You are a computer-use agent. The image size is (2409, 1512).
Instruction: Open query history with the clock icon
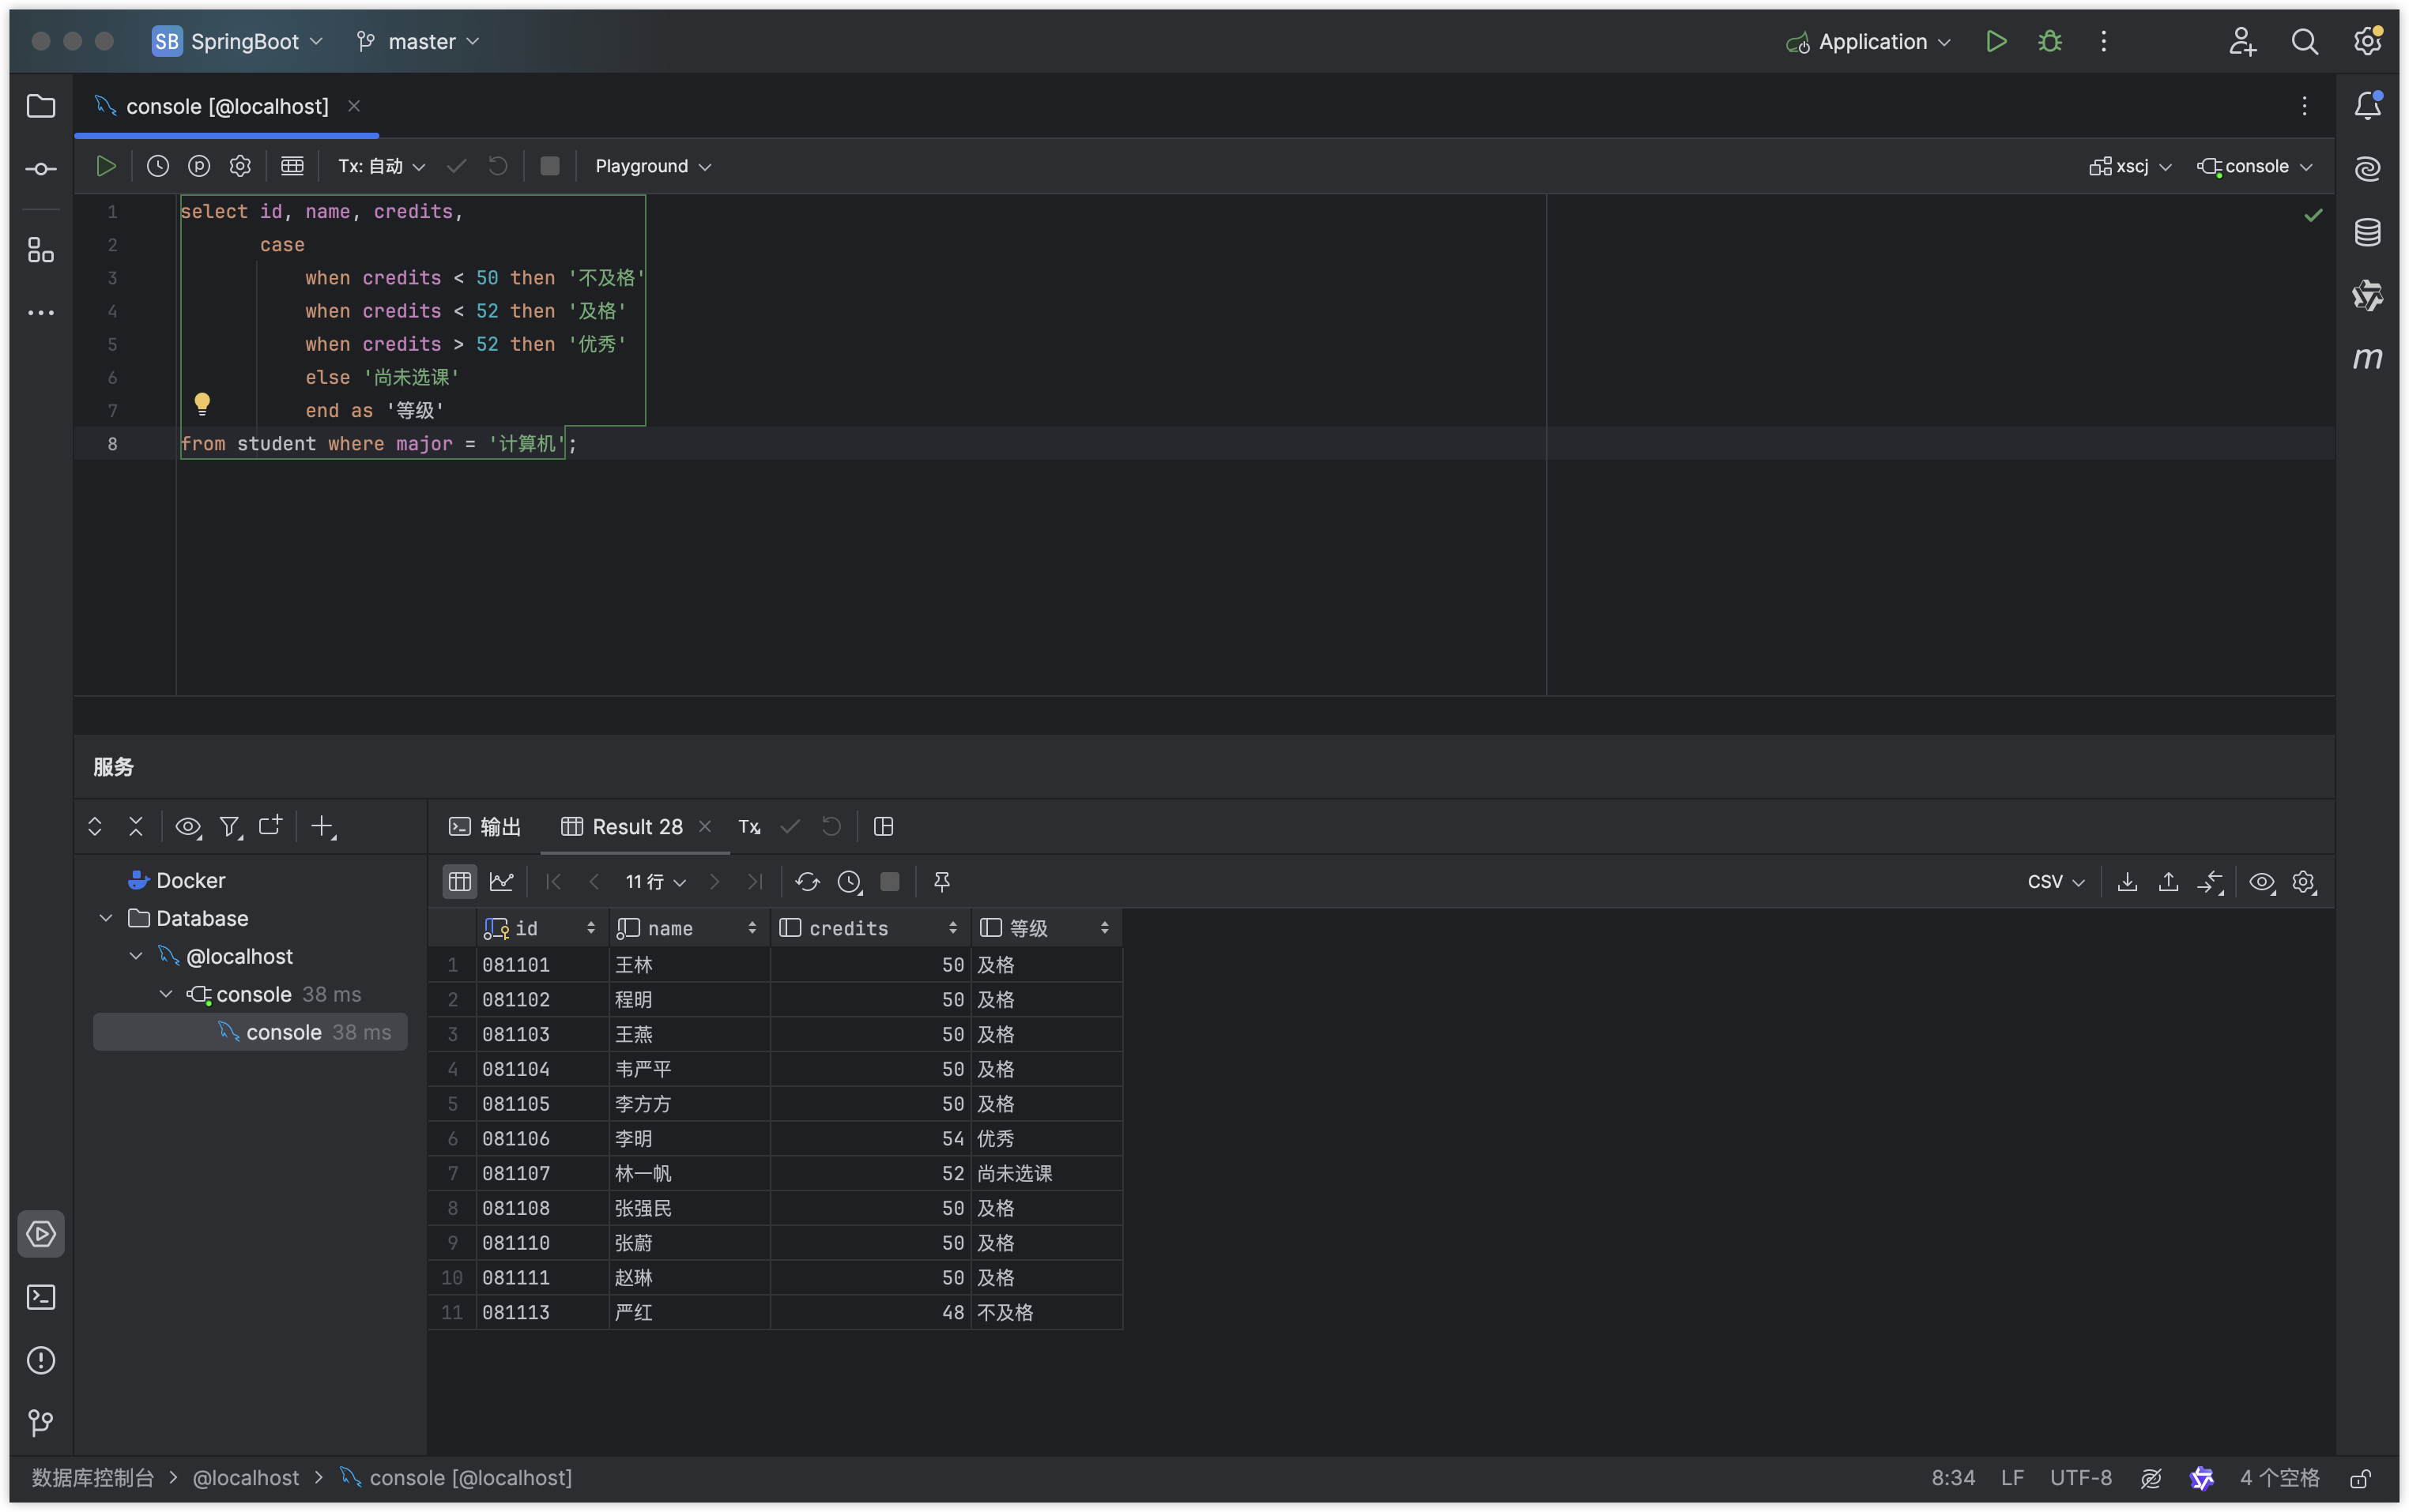point(158,166)
